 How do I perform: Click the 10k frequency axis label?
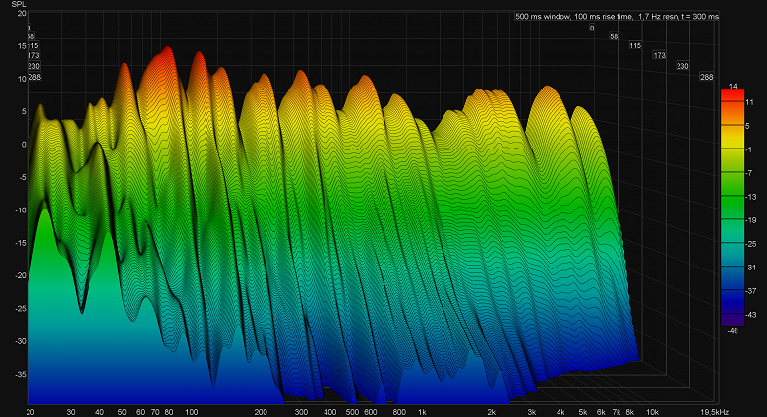pyautogui.click(x=652, y=412)
